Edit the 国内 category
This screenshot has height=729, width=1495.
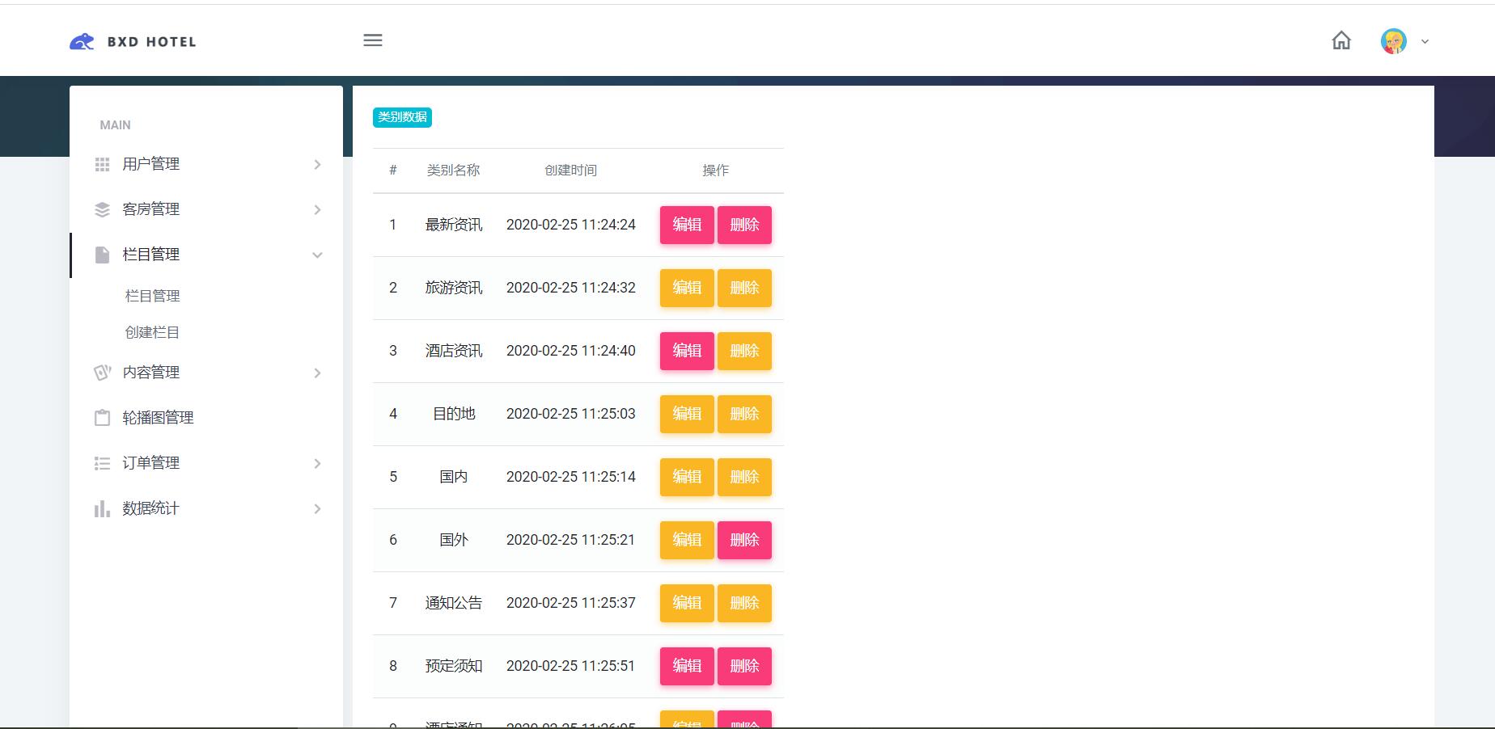(687, 477)
